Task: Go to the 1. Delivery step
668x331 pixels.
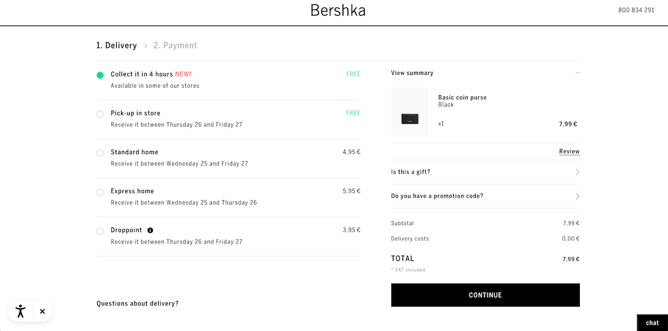Action: click(116, 46)
